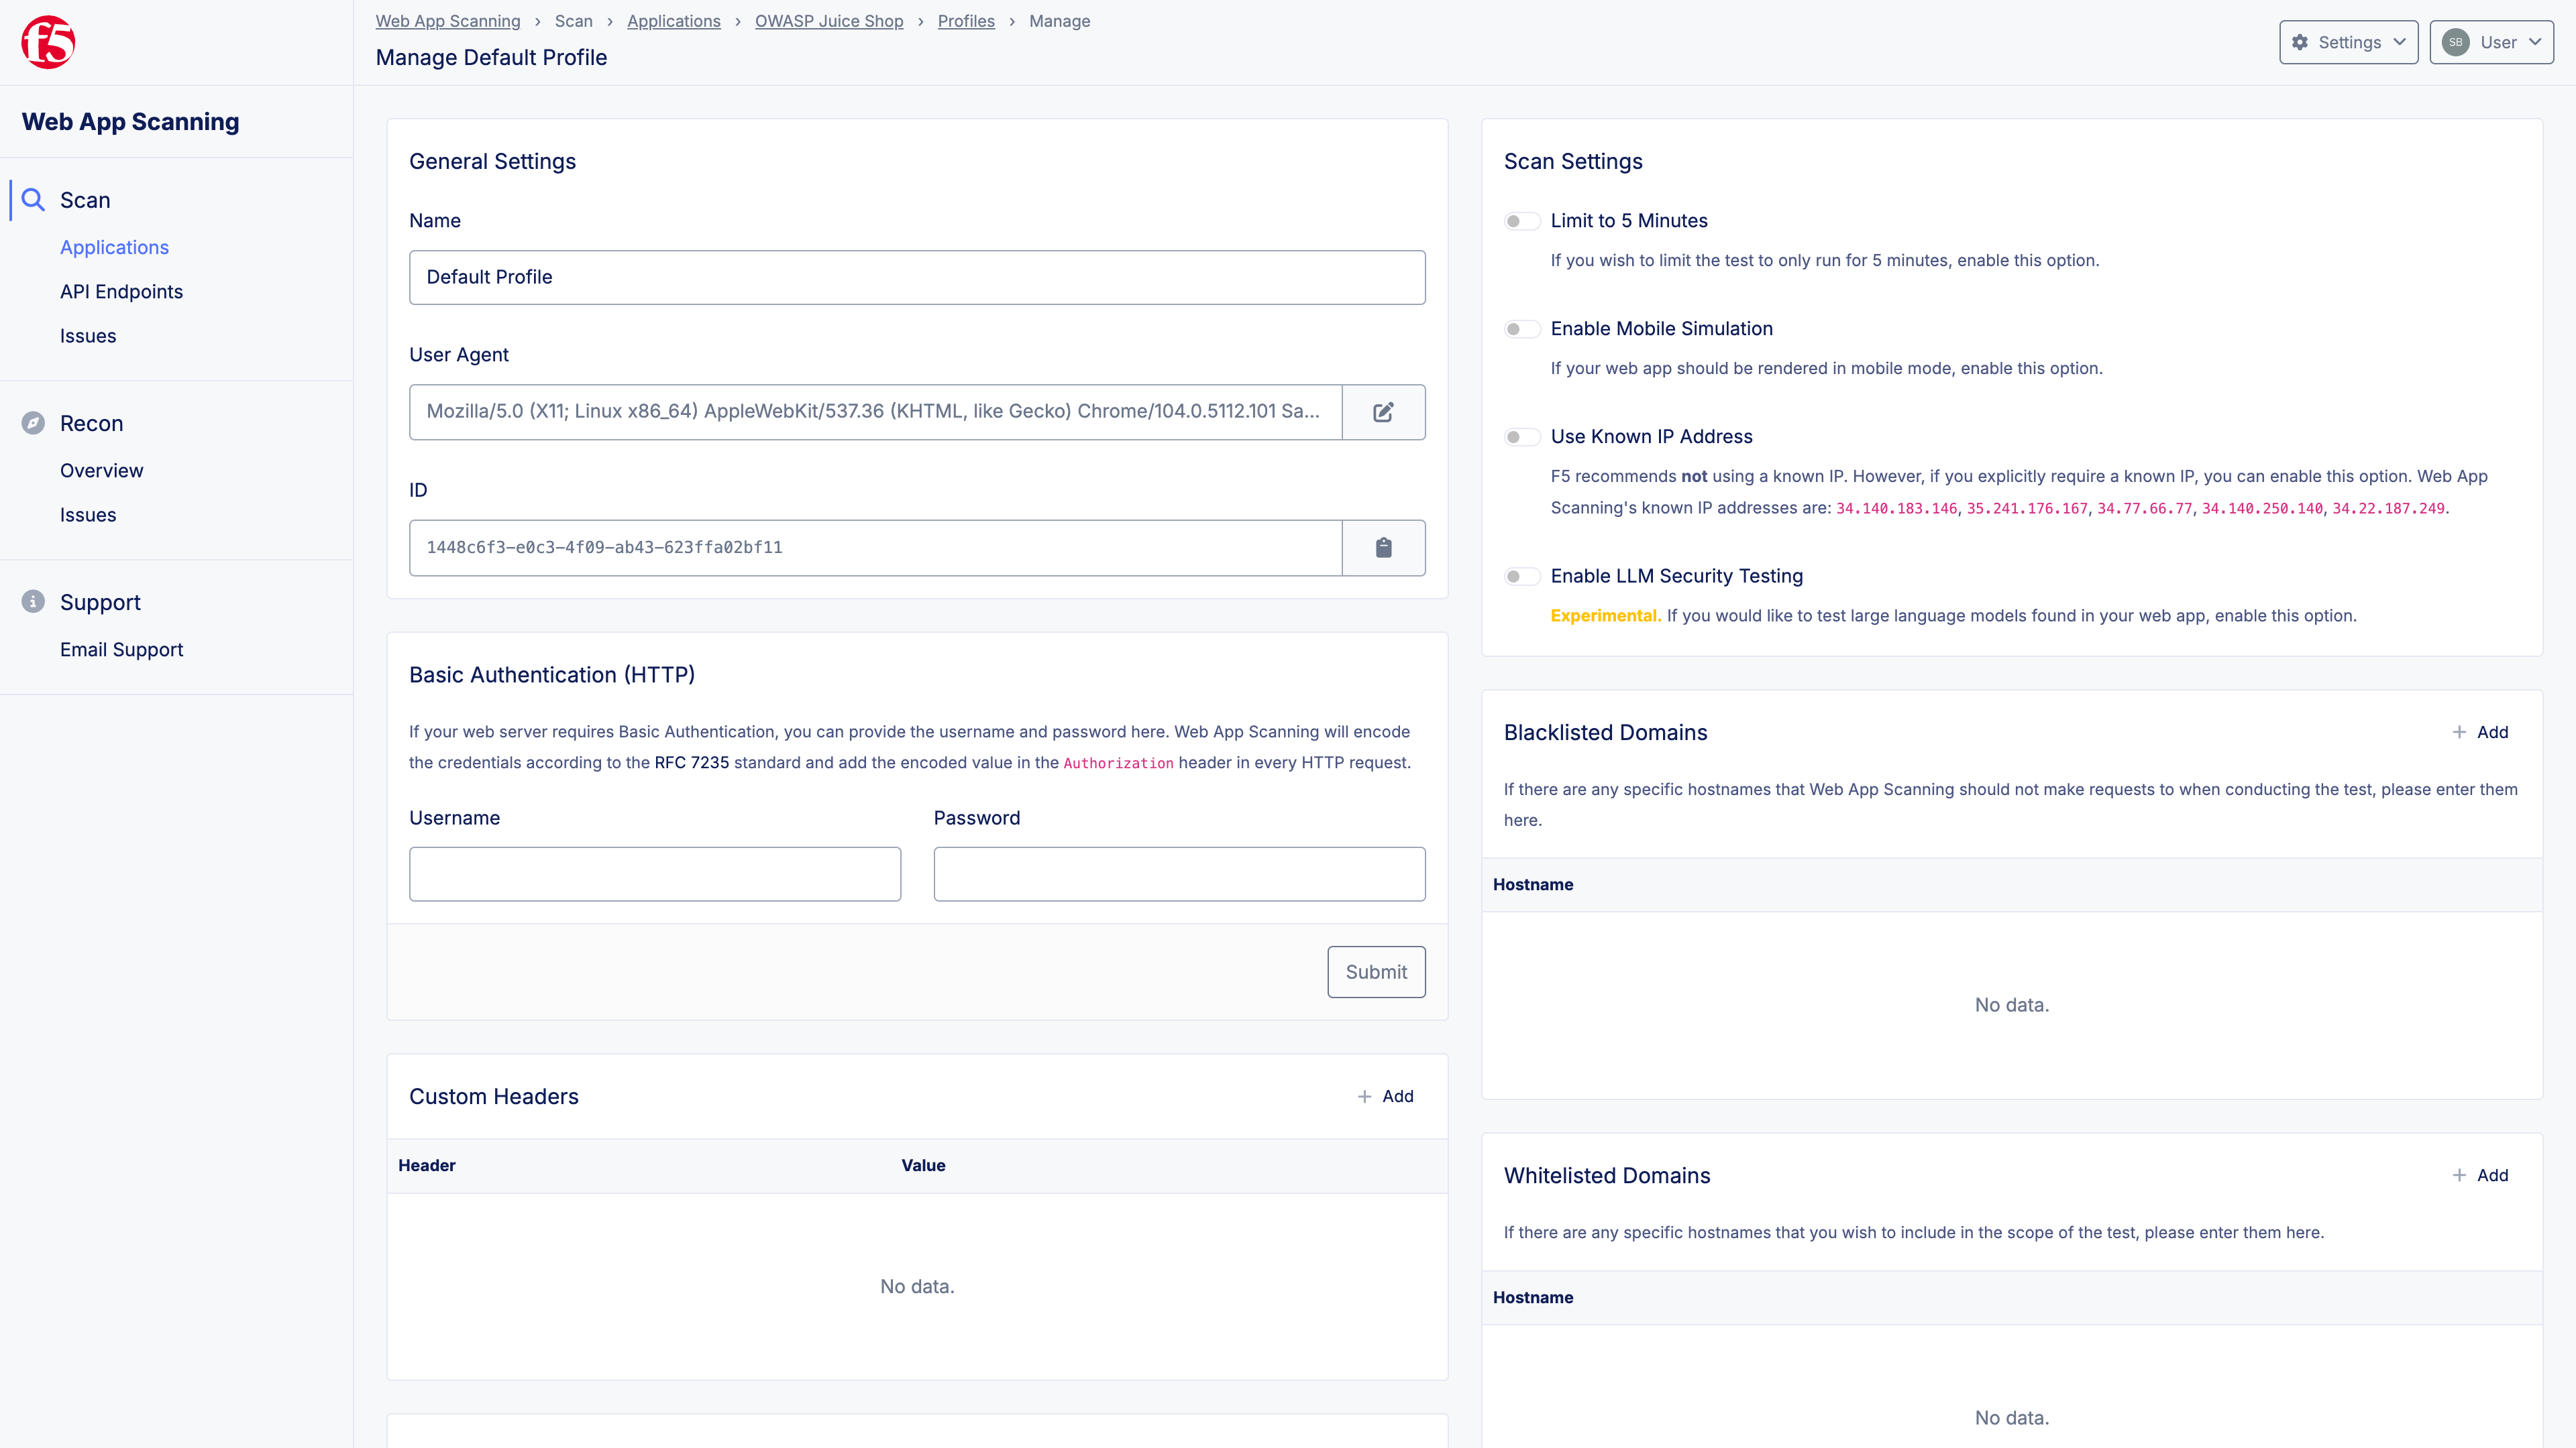This screenshot has height=1448, width=2576.
Task: Click the plus icon for Custom Headers
Action: pyautogui.click(x=1364, y=1096)
